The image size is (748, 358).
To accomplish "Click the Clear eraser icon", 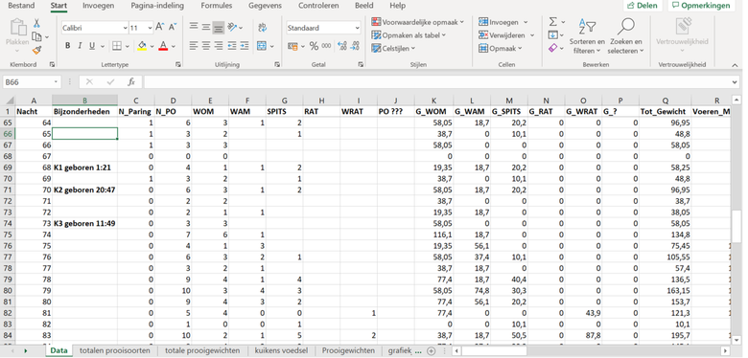I will pyautogui.click(x=553, y=48).
